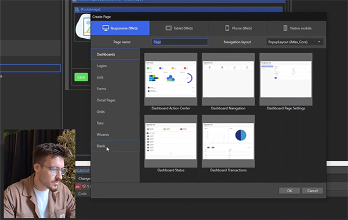This screenshot has height=220, width=348.
Task: Pick Dashboard Action Center template thumbnail
Action: pyautogui.click(x=171, y=79)
